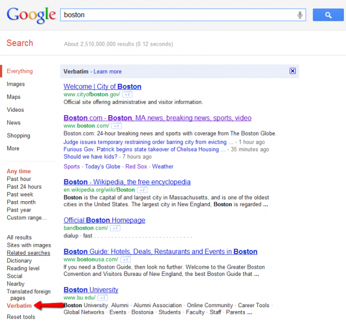Click the blue magnifier search button

[x=328, y=15]
